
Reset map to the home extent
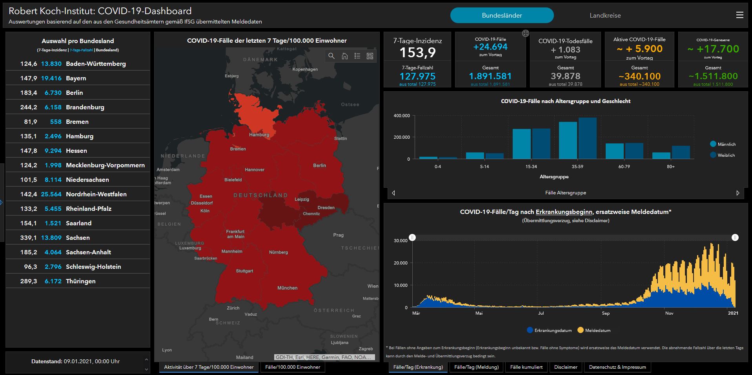(344, 56)
